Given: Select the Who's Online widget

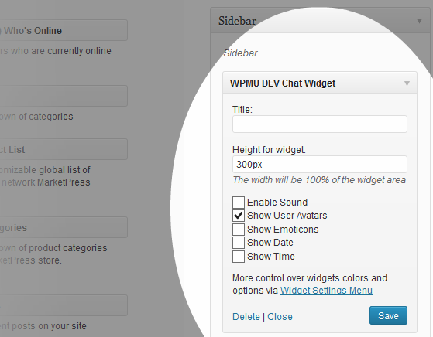Looking at the screenshot, I should (64, 30).
